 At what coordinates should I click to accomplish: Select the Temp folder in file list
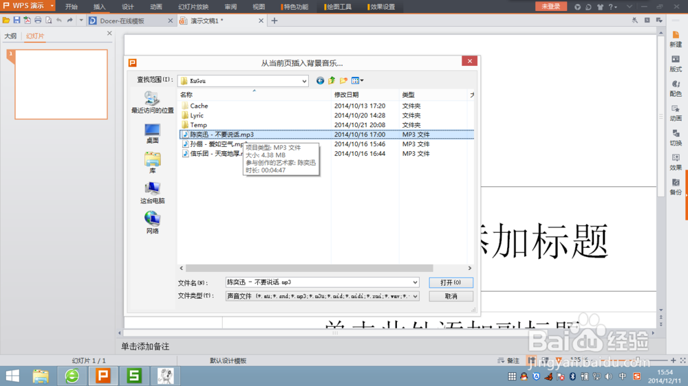coord(198,125)
